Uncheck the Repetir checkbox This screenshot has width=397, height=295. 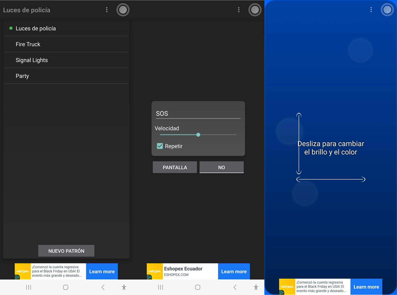click(160, 146)
